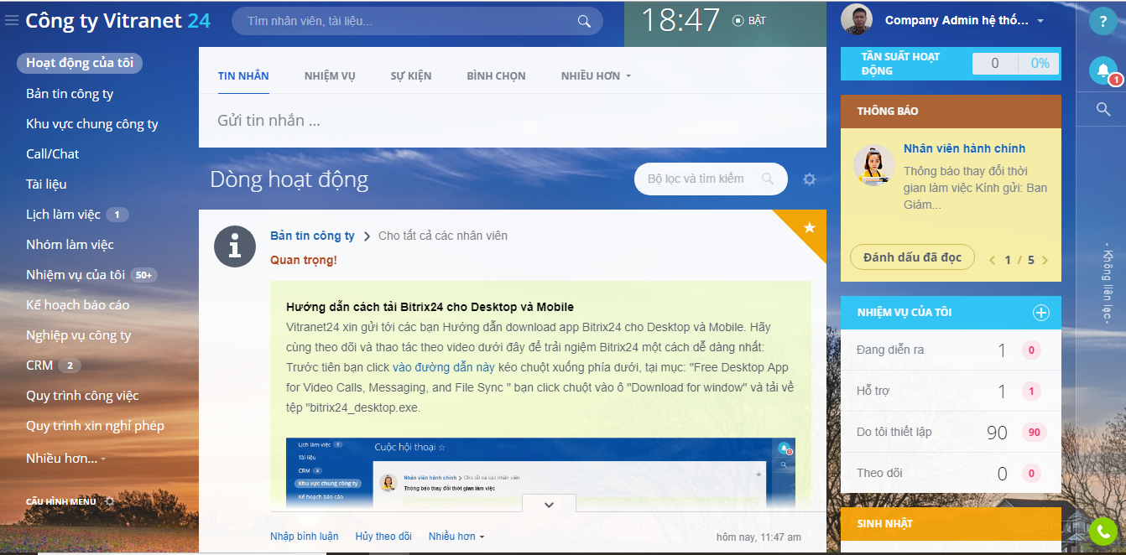Toggle the left menu with hamburger icon

coord(12,20)
